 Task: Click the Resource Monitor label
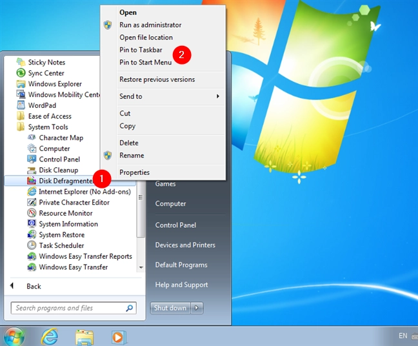pyautogui.click(x=66, y=213)
